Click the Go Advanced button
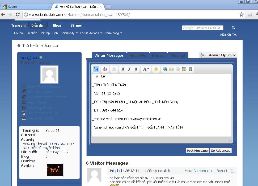Image resolution: width=258 pixels, height=186 pixels. pos(221,151)
